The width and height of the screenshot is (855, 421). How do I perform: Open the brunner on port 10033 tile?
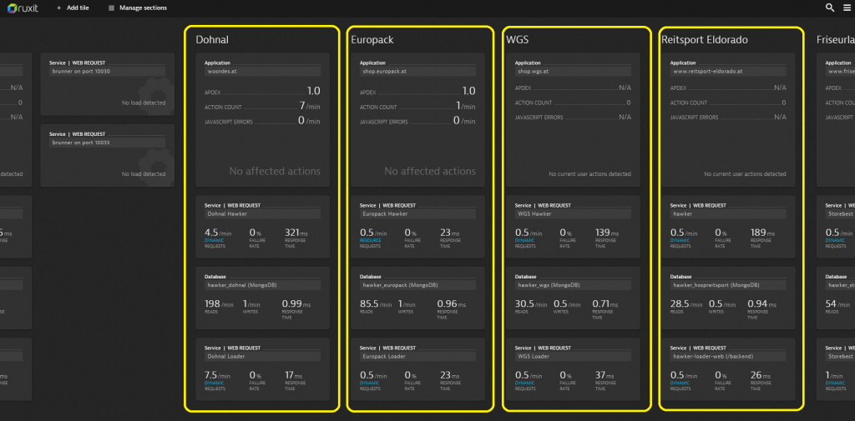[108, 155]
